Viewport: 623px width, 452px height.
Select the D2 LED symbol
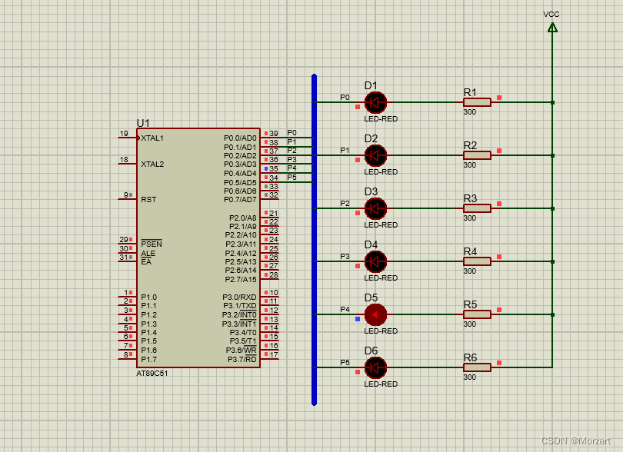(375, 155)
